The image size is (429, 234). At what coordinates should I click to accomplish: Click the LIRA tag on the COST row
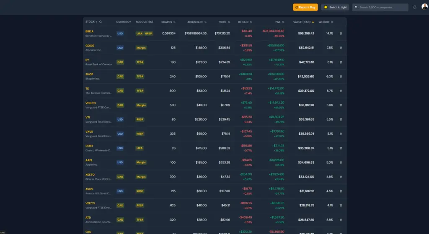140,148
